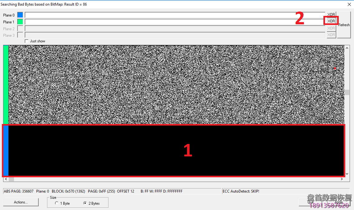Focus the Plane 0 text field

click(x=175, y=15)
